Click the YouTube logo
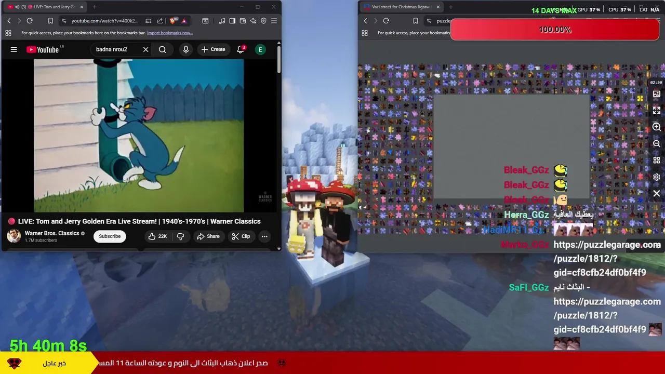The image size is (665, 374). tap(43, 49)
